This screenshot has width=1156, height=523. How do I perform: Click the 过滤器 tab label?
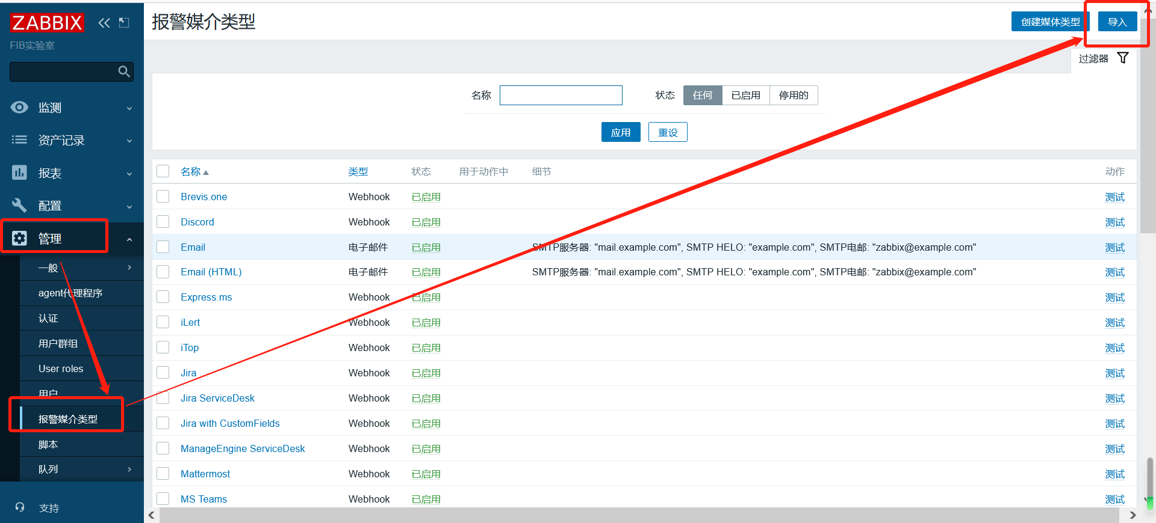point(1093,58)
